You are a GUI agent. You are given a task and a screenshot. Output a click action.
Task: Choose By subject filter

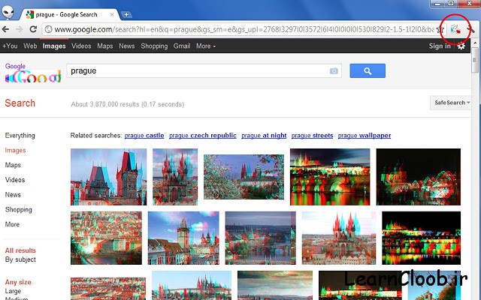pyautogui.click(x=20, y=259)
